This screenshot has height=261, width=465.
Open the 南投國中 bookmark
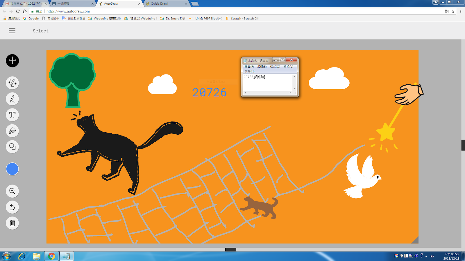[x=51, y=18]
